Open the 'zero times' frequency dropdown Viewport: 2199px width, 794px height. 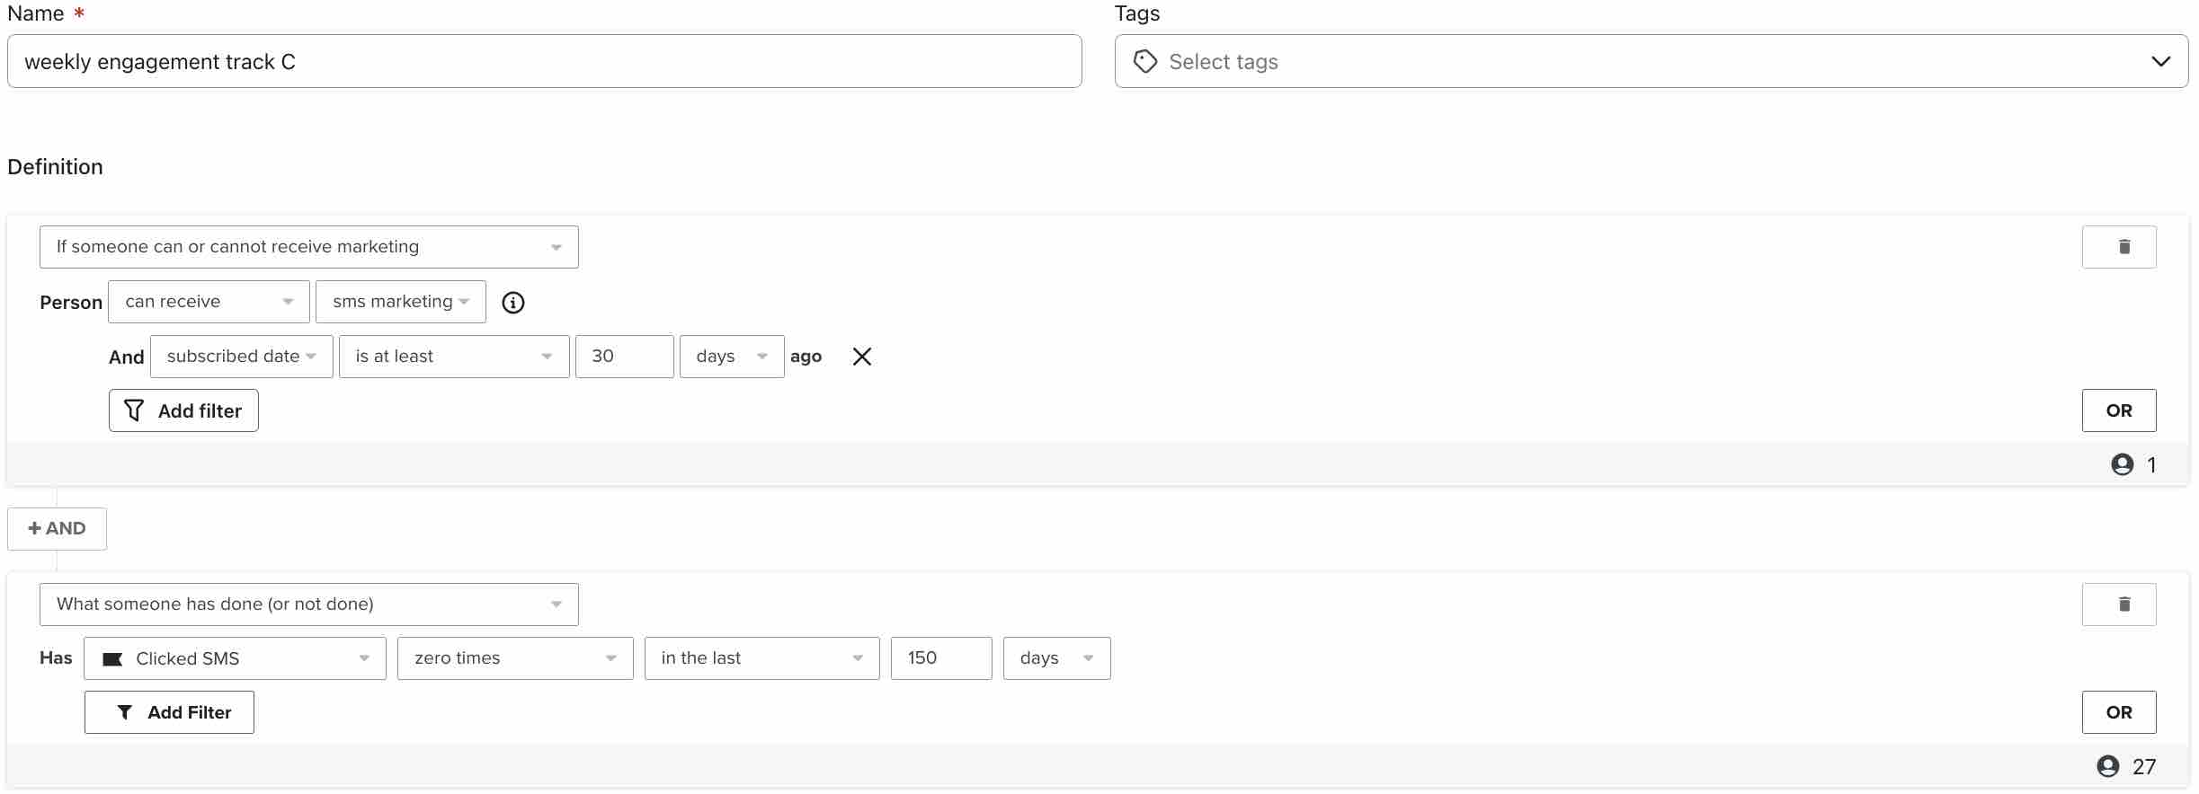514,658
